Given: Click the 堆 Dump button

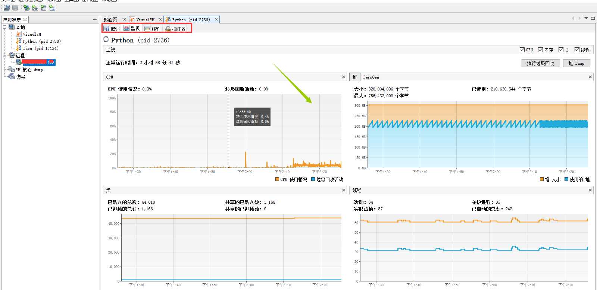Looking at the screenshot, I should (576, 63).
